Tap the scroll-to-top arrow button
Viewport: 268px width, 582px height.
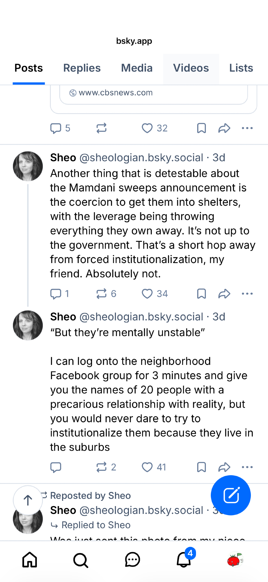click(x=28, y=500)
